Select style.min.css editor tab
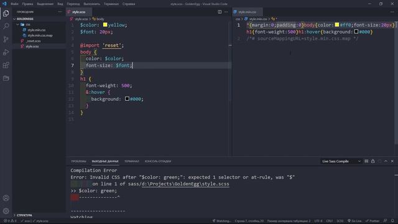The height and width of the screenshot is (224, 398). point(248,12)
